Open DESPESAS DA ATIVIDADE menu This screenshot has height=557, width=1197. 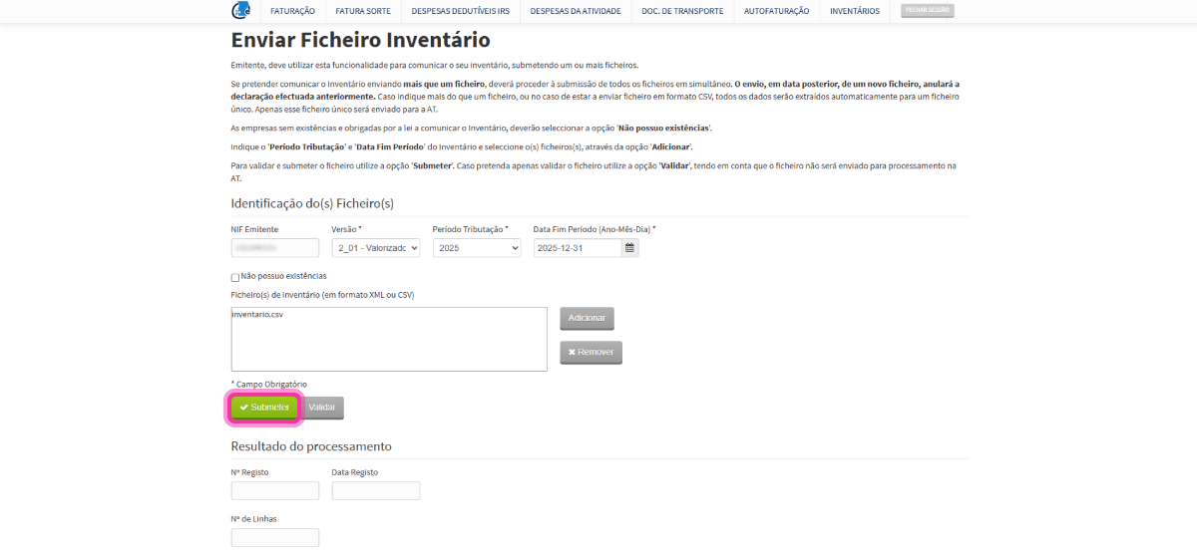(x=576, y=11)
